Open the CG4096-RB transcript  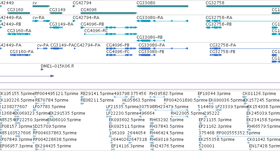[92, 24]
